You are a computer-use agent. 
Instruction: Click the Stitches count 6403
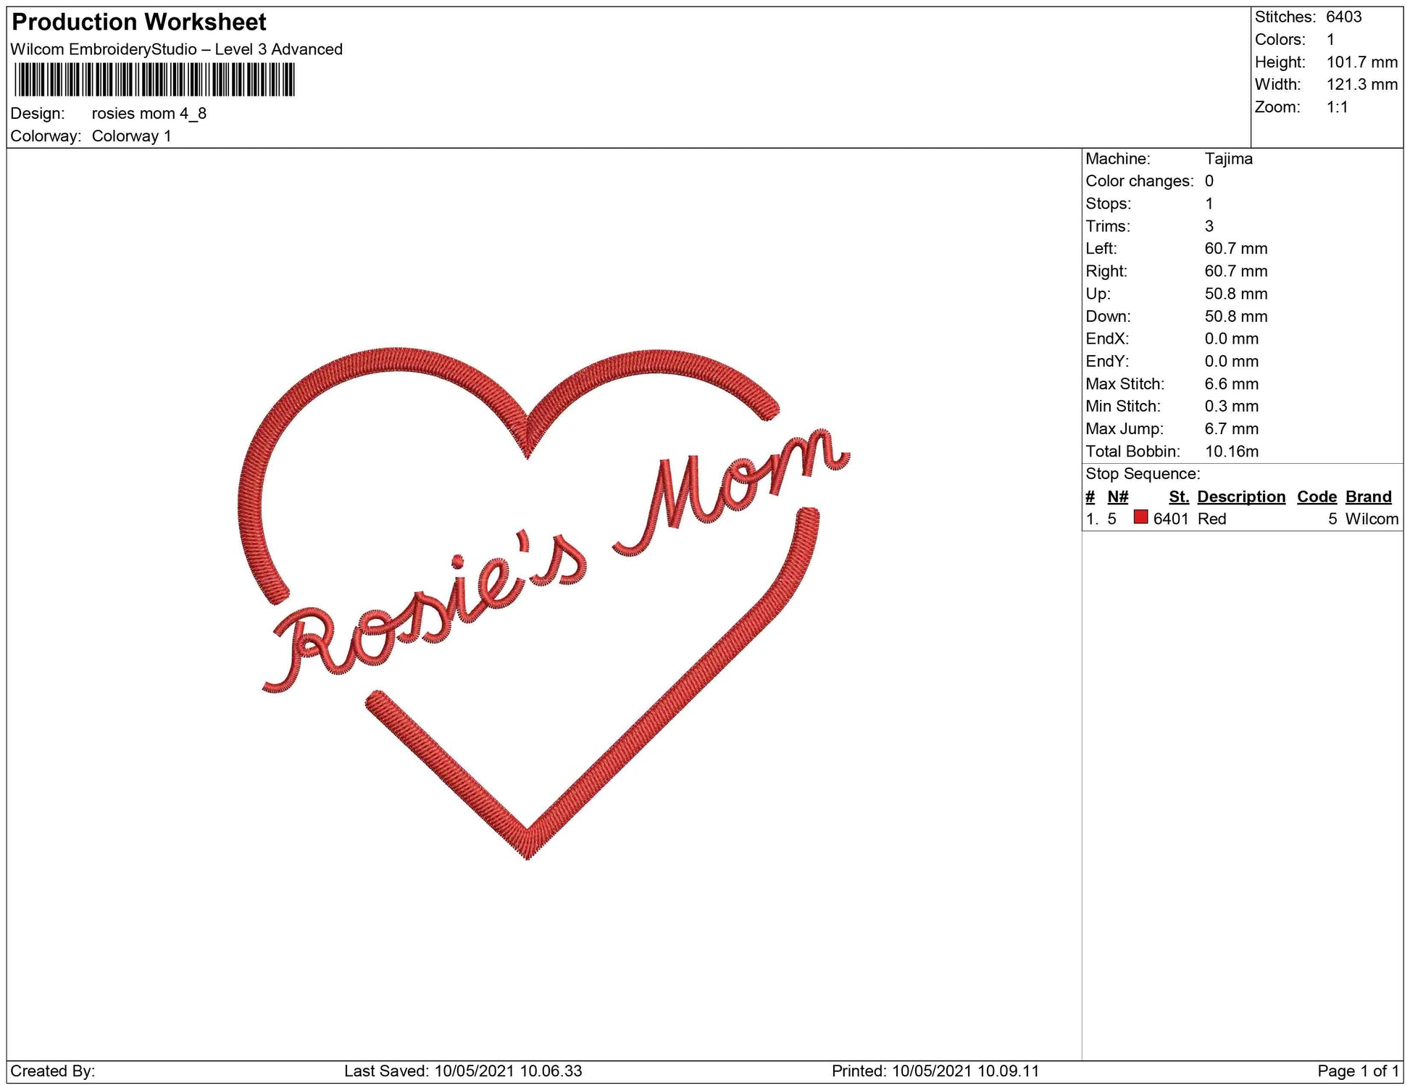(x=1343, y=17)
